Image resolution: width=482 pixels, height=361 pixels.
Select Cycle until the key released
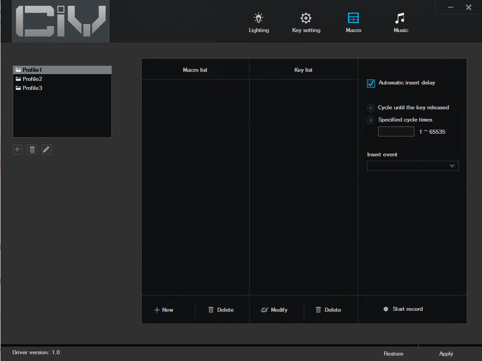(x=371, y=108)
